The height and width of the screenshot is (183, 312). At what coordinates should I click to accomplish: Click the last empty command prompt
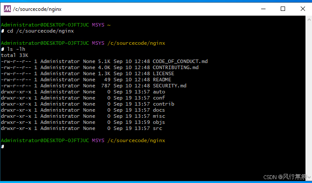pos(3,147)
